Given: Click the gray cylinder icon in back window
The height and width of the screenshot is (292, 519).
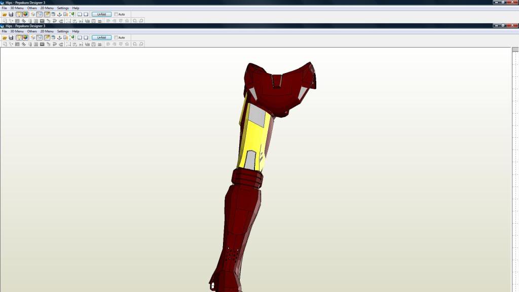Looking at the screenshot, I should 53,14.
